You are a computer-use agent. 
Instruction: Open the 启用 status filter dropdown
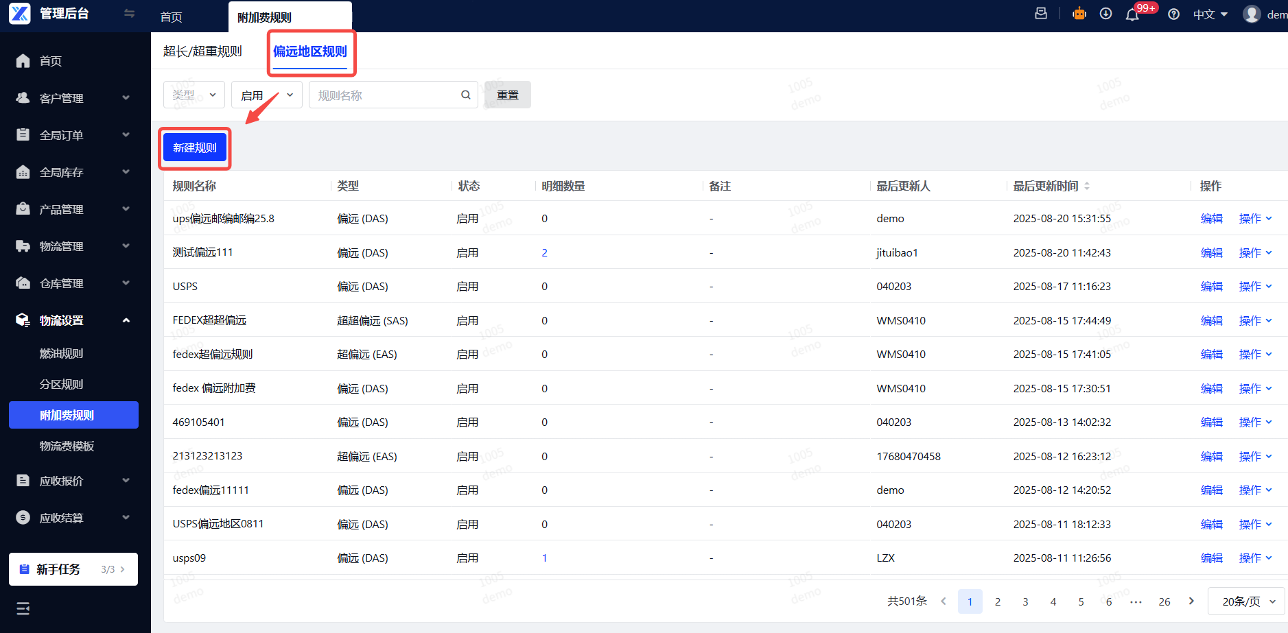coord(267,95)
